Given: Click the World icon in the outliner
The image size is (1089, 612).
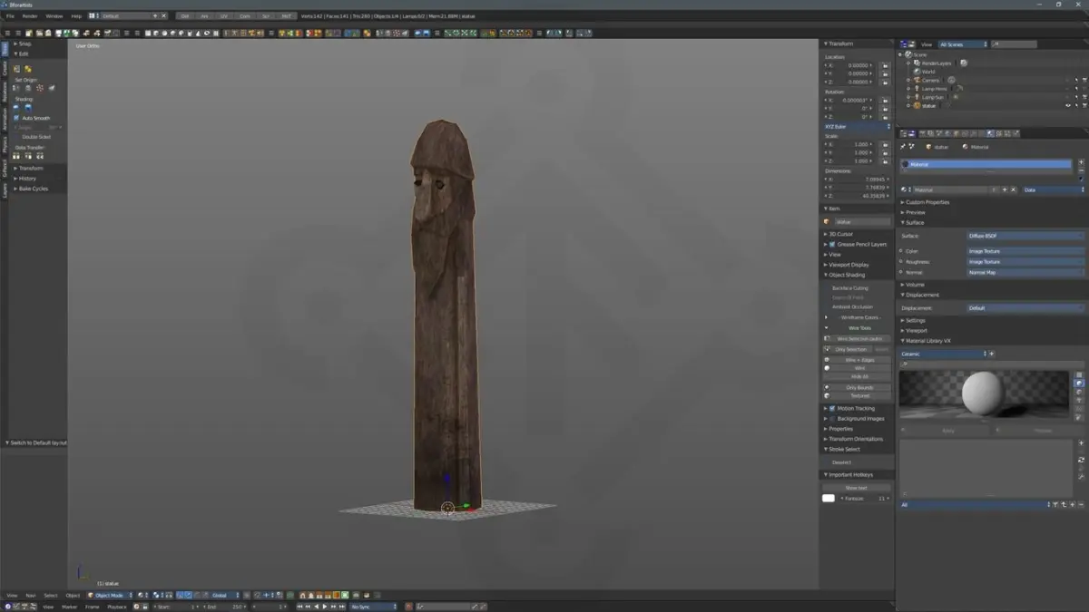Looking at the screenshot, I should pyautogui.click(x=917, y=72).
